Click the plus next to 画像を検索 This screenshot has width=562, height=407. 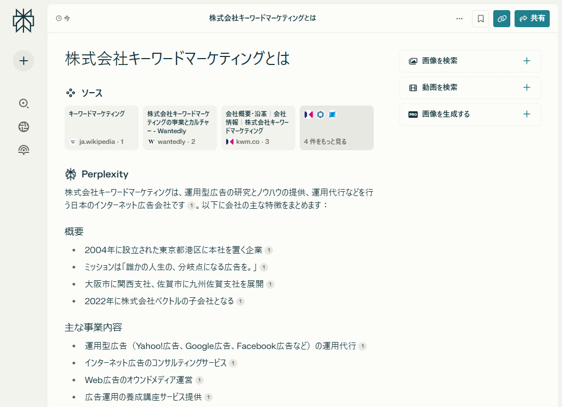click(526, 61)
